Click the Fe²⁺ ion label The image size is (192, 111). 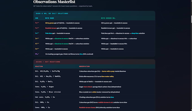click(x=37, y=23)
